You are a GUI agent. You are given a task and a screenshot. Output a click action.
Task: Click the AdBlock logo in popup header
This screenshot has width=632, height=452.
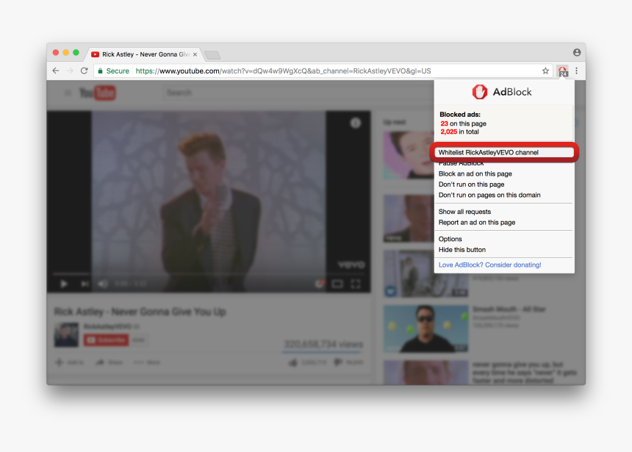(502, 92)
